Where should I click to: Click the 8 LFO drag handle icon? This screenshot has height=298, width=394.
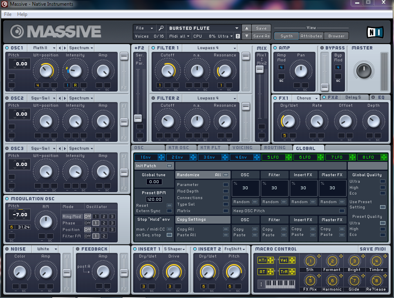(384, 157)
